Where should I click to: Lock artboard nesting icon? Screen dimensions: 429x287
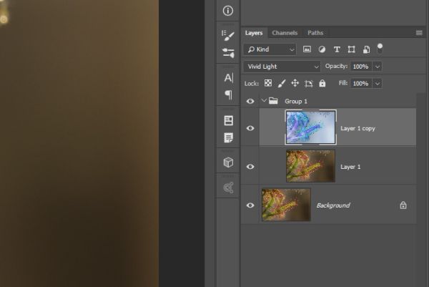309,83
